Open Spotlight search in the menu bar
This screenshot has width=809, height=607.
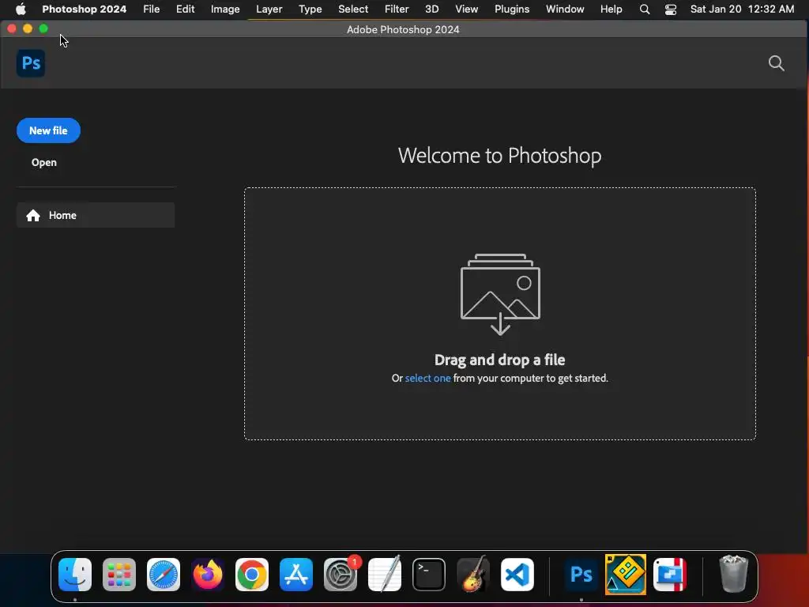tap(645, 9)
